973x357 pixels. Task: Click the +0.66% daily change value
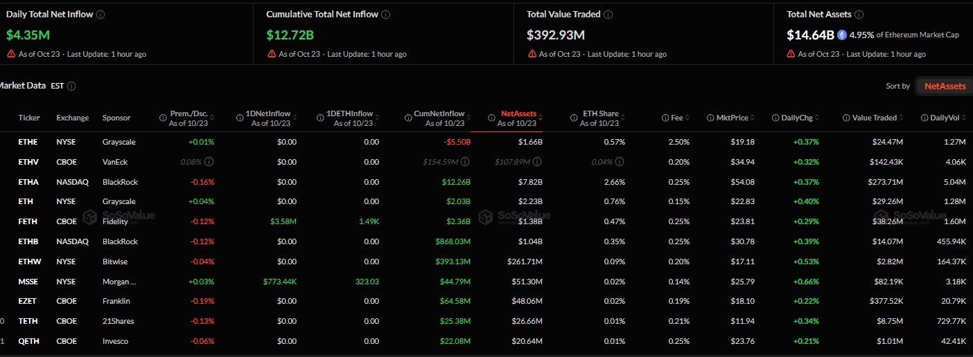coord(806,282)
